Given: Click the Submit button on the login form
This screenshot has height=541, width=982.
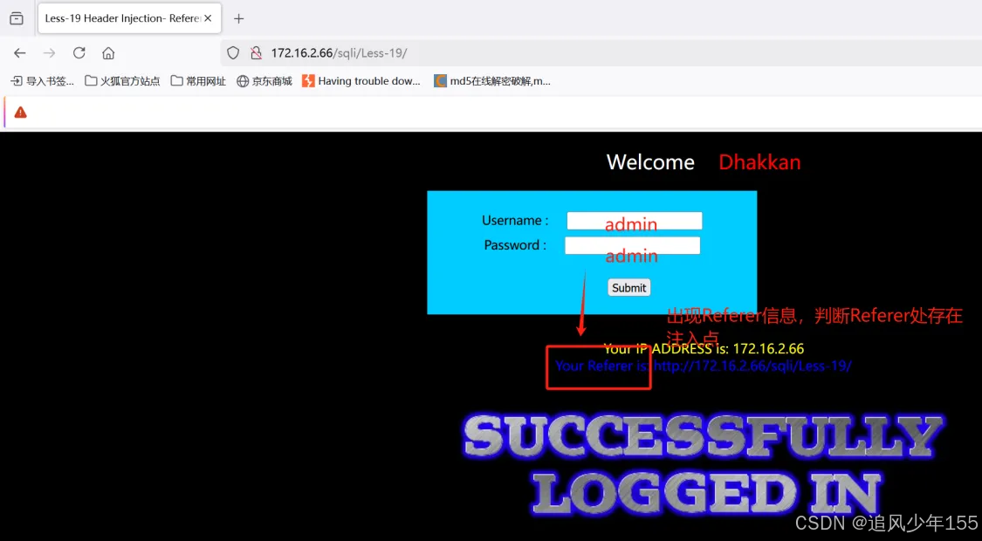Looking at the screenshot, I should click(628, 287).
